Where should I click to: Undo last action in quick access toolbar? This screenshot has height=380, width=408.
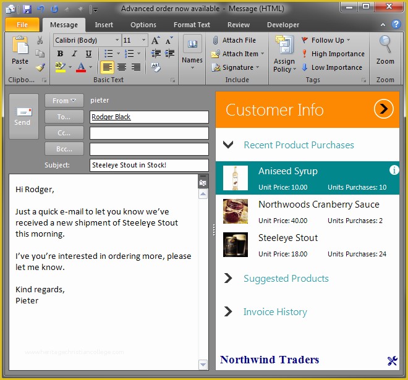tap(41, 9)
